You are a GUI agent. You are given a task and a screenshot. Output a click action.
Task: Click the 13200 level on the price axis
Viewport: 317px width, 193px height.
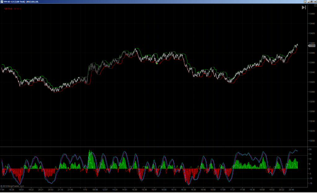(x=312, y=141)
